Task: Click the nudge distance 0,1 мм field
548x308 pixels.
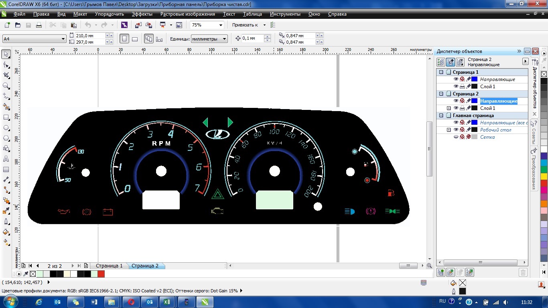Action: click(253, 38)
